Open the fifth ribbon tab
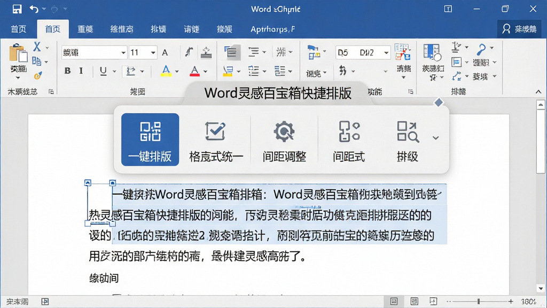Screen dimensions: 547x308 click(158, 29)
